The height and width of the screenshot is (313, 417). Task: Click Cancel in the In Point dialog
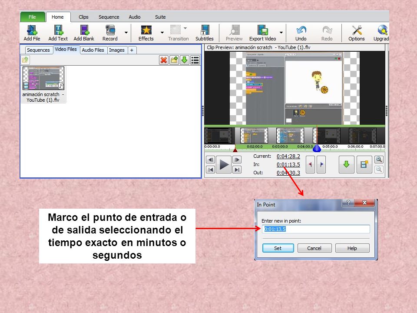click(314, 248)
